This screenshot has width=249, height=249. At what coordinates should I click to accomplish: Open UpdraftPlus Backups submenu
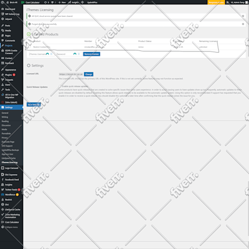point(10,150)
